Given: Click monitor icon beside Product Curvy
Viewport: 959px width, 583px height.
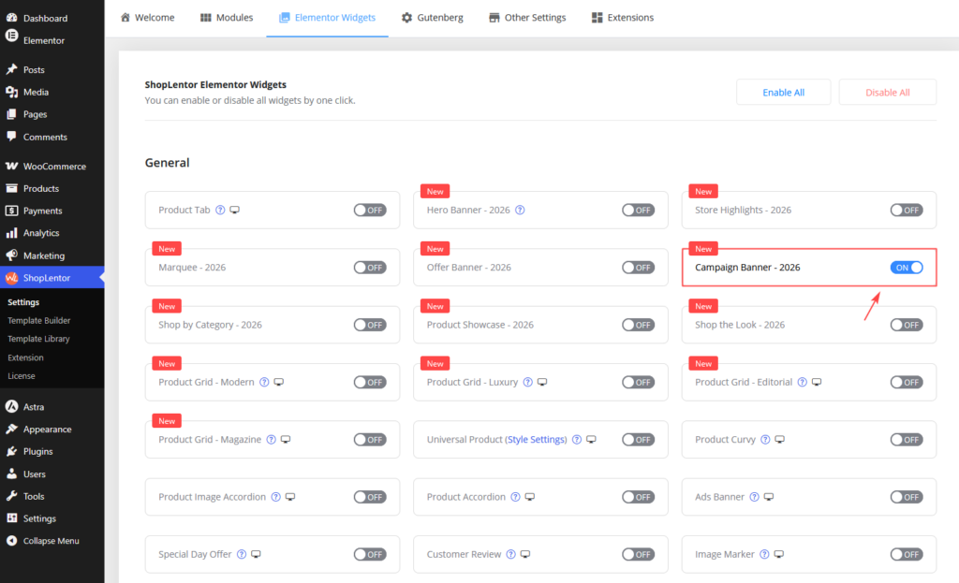Looking at the screenshot, I should [x=780, y=440].
